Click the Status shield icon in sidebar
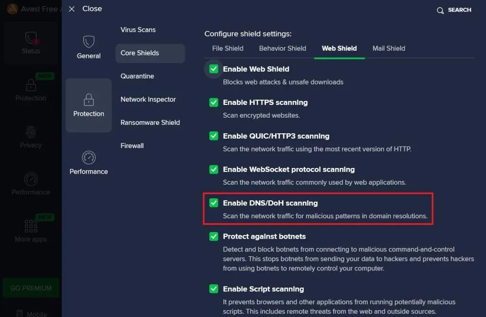The height and width of the screenshot is (317, 486). click(x=31, y=38)
